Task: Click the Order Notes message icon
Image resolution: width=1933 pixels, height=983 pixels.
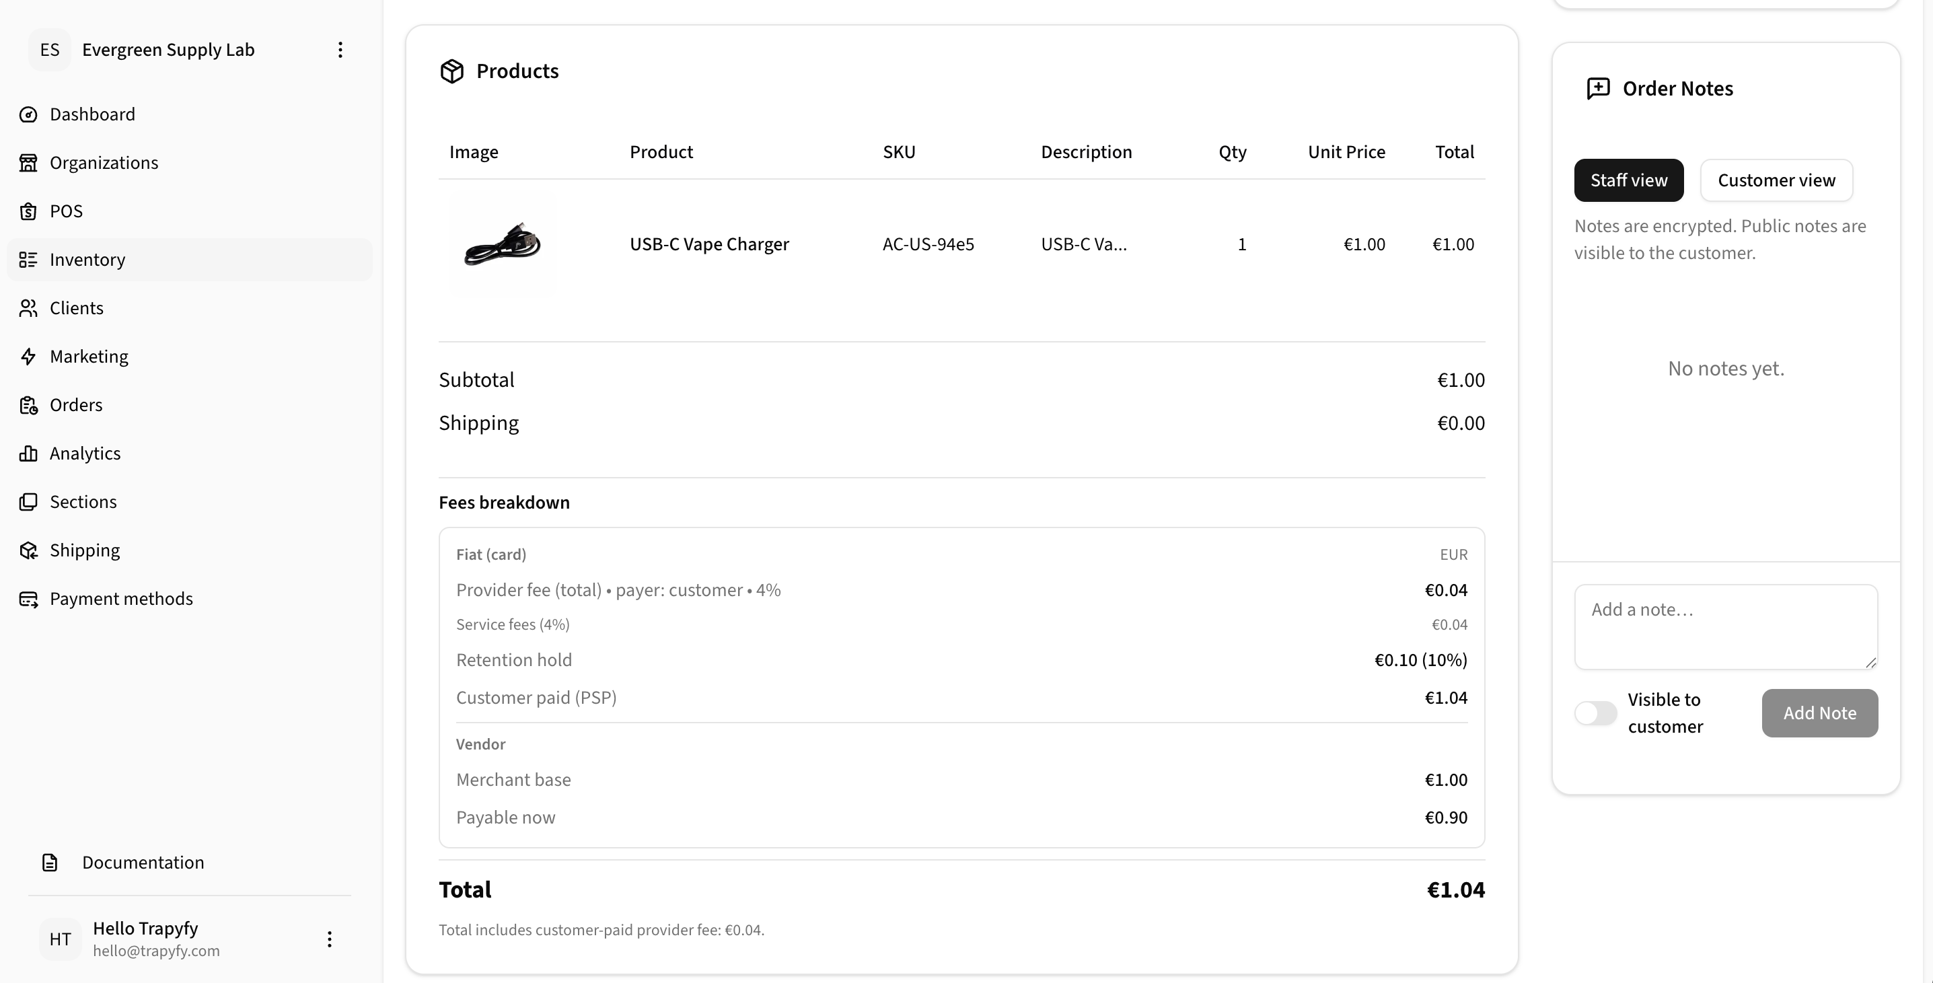Action: [1599, 89]
